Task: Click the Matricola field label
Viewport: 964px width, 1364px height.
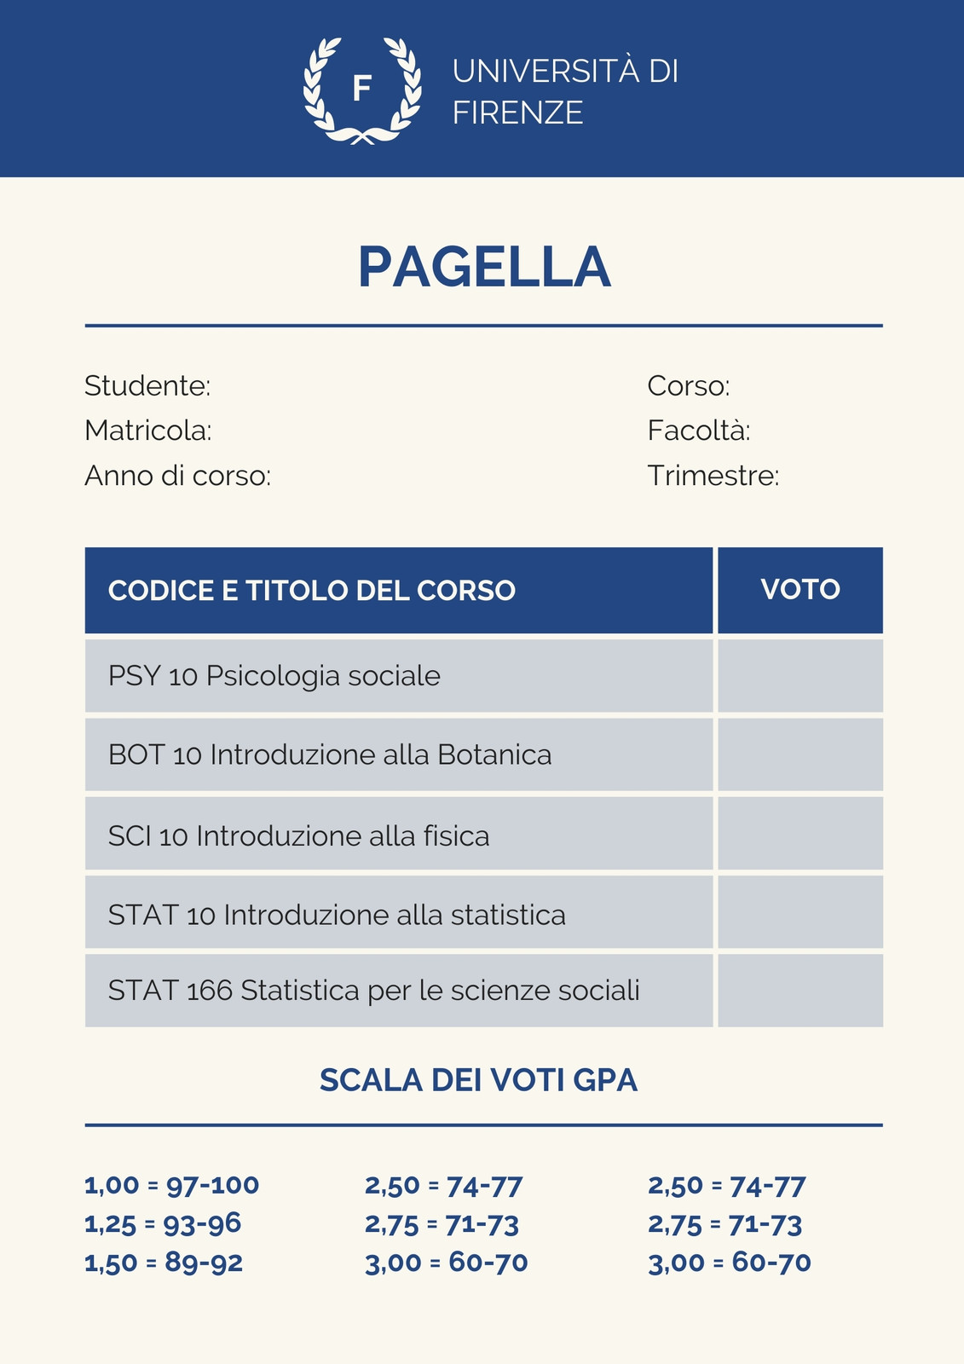Action: tap(148, 431)
